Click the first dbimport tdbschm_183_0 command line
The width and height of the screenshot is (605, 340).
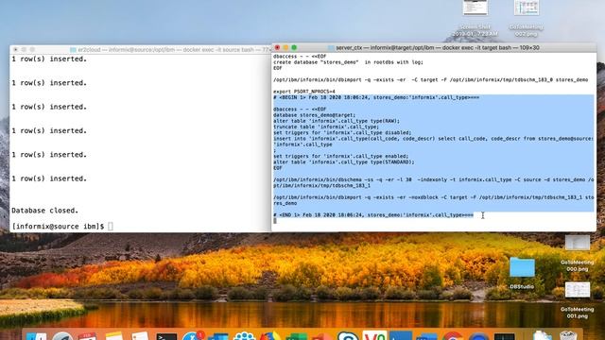431,79
